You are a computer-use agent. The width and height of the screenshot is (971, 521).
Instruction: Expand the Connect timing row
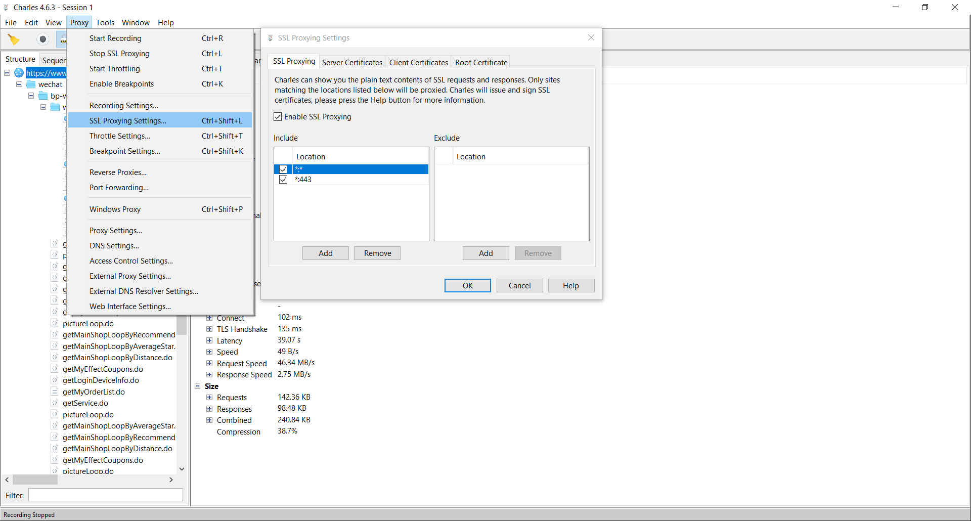(209, 318)
